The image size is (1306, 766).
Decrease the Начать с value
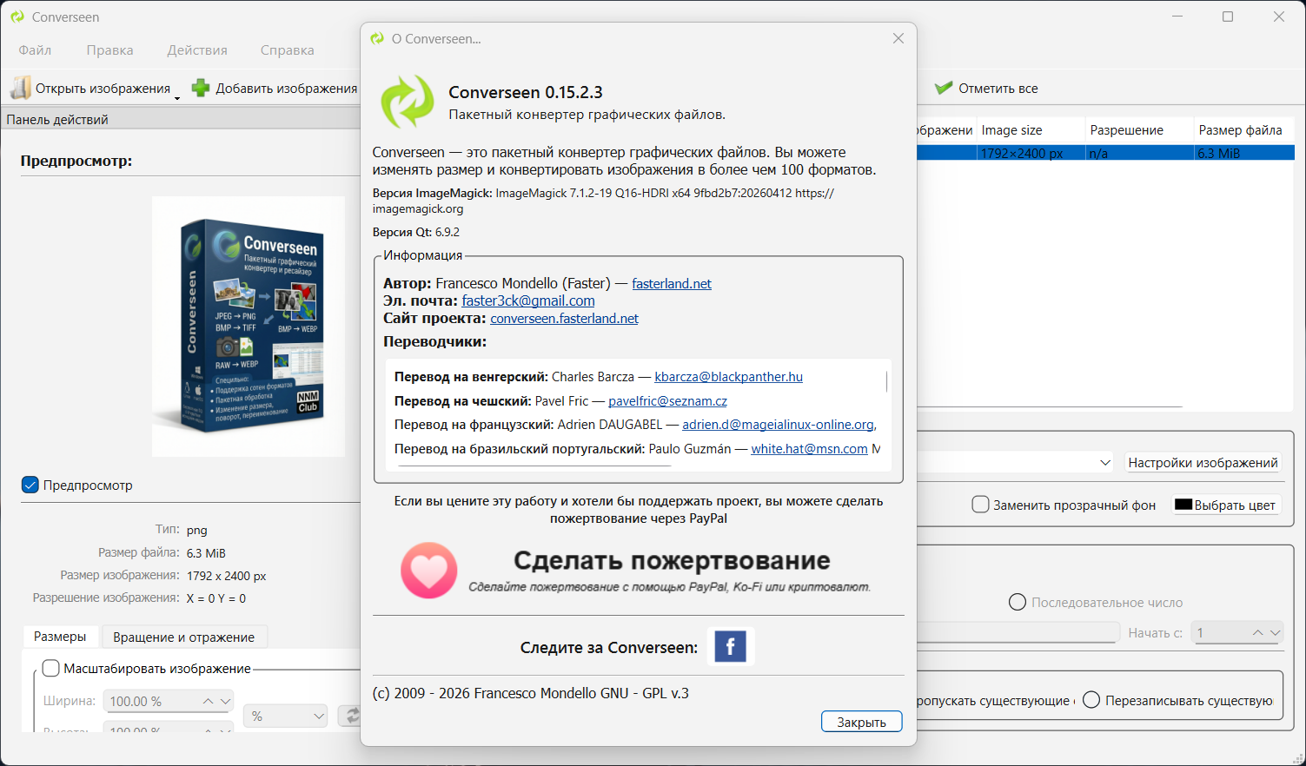point(1275,632)
